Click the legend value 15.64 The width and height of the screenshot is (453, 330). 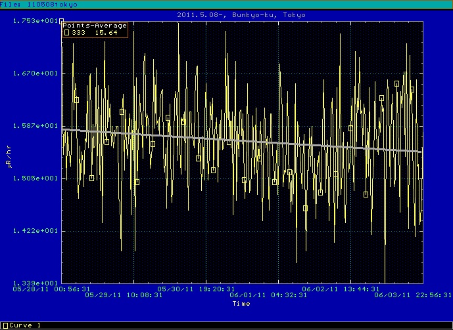point(107,33)
